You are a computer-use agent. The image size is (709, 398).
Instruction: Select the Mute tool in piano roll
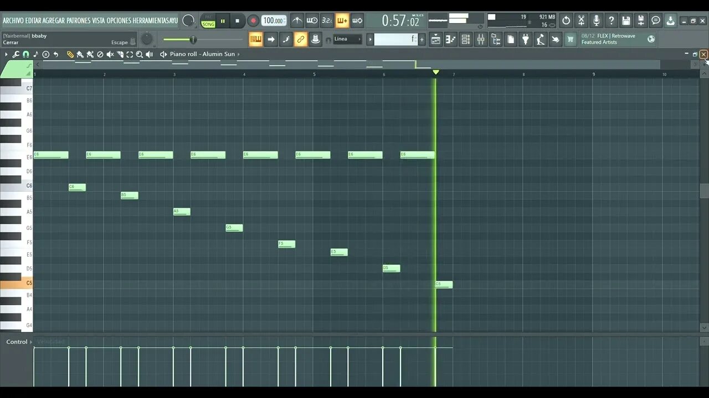[x=110, y=54]
